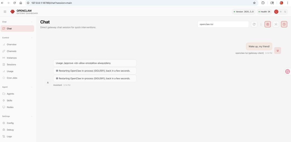Toggle focus mode icon button
The height and width of the screenshot is (142, 291).
click(276, 24)
